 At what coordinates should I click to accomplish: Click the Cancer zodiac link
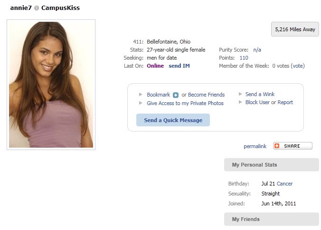pos(284,184)
